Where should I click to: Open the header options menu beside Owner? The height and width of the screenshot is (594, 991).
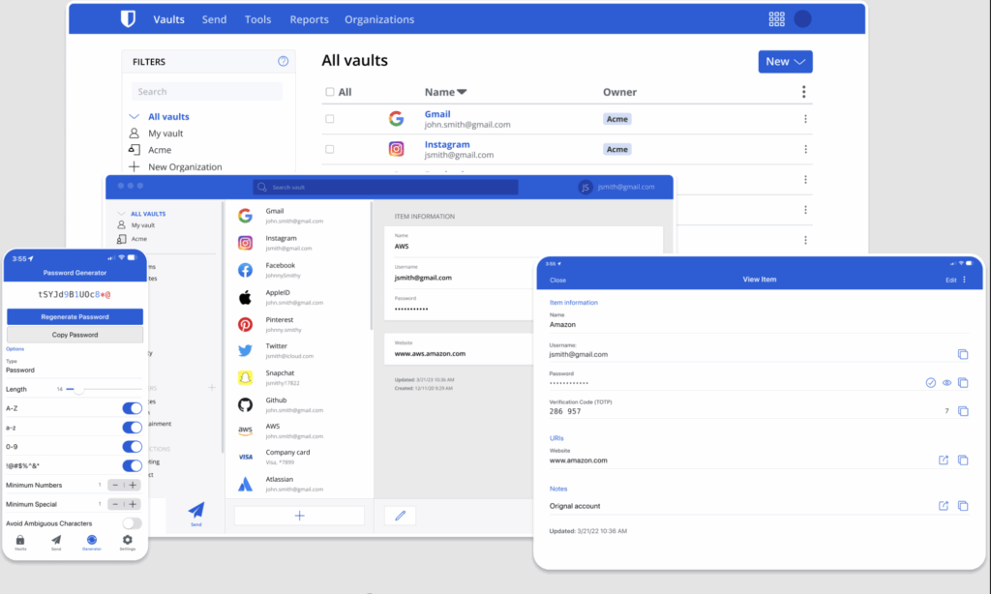(804, 92)
